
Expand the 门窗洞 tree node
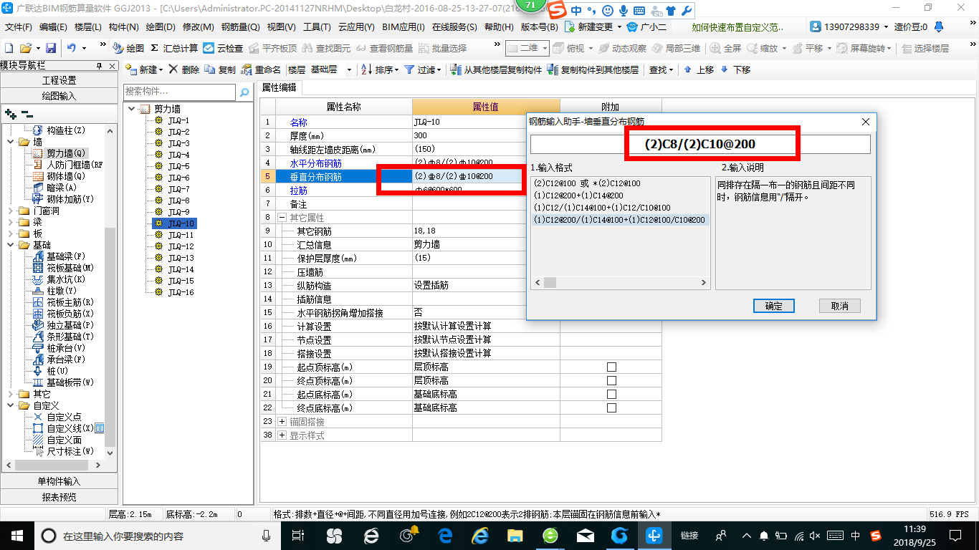(11, 211)
